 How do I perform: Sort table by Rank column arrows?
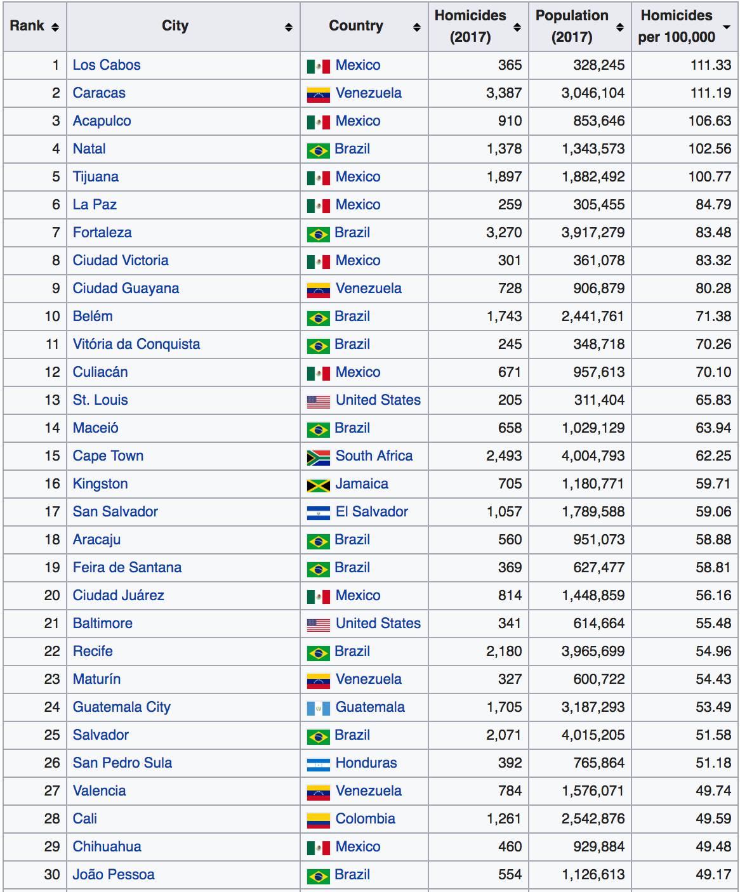pos(55,27)
